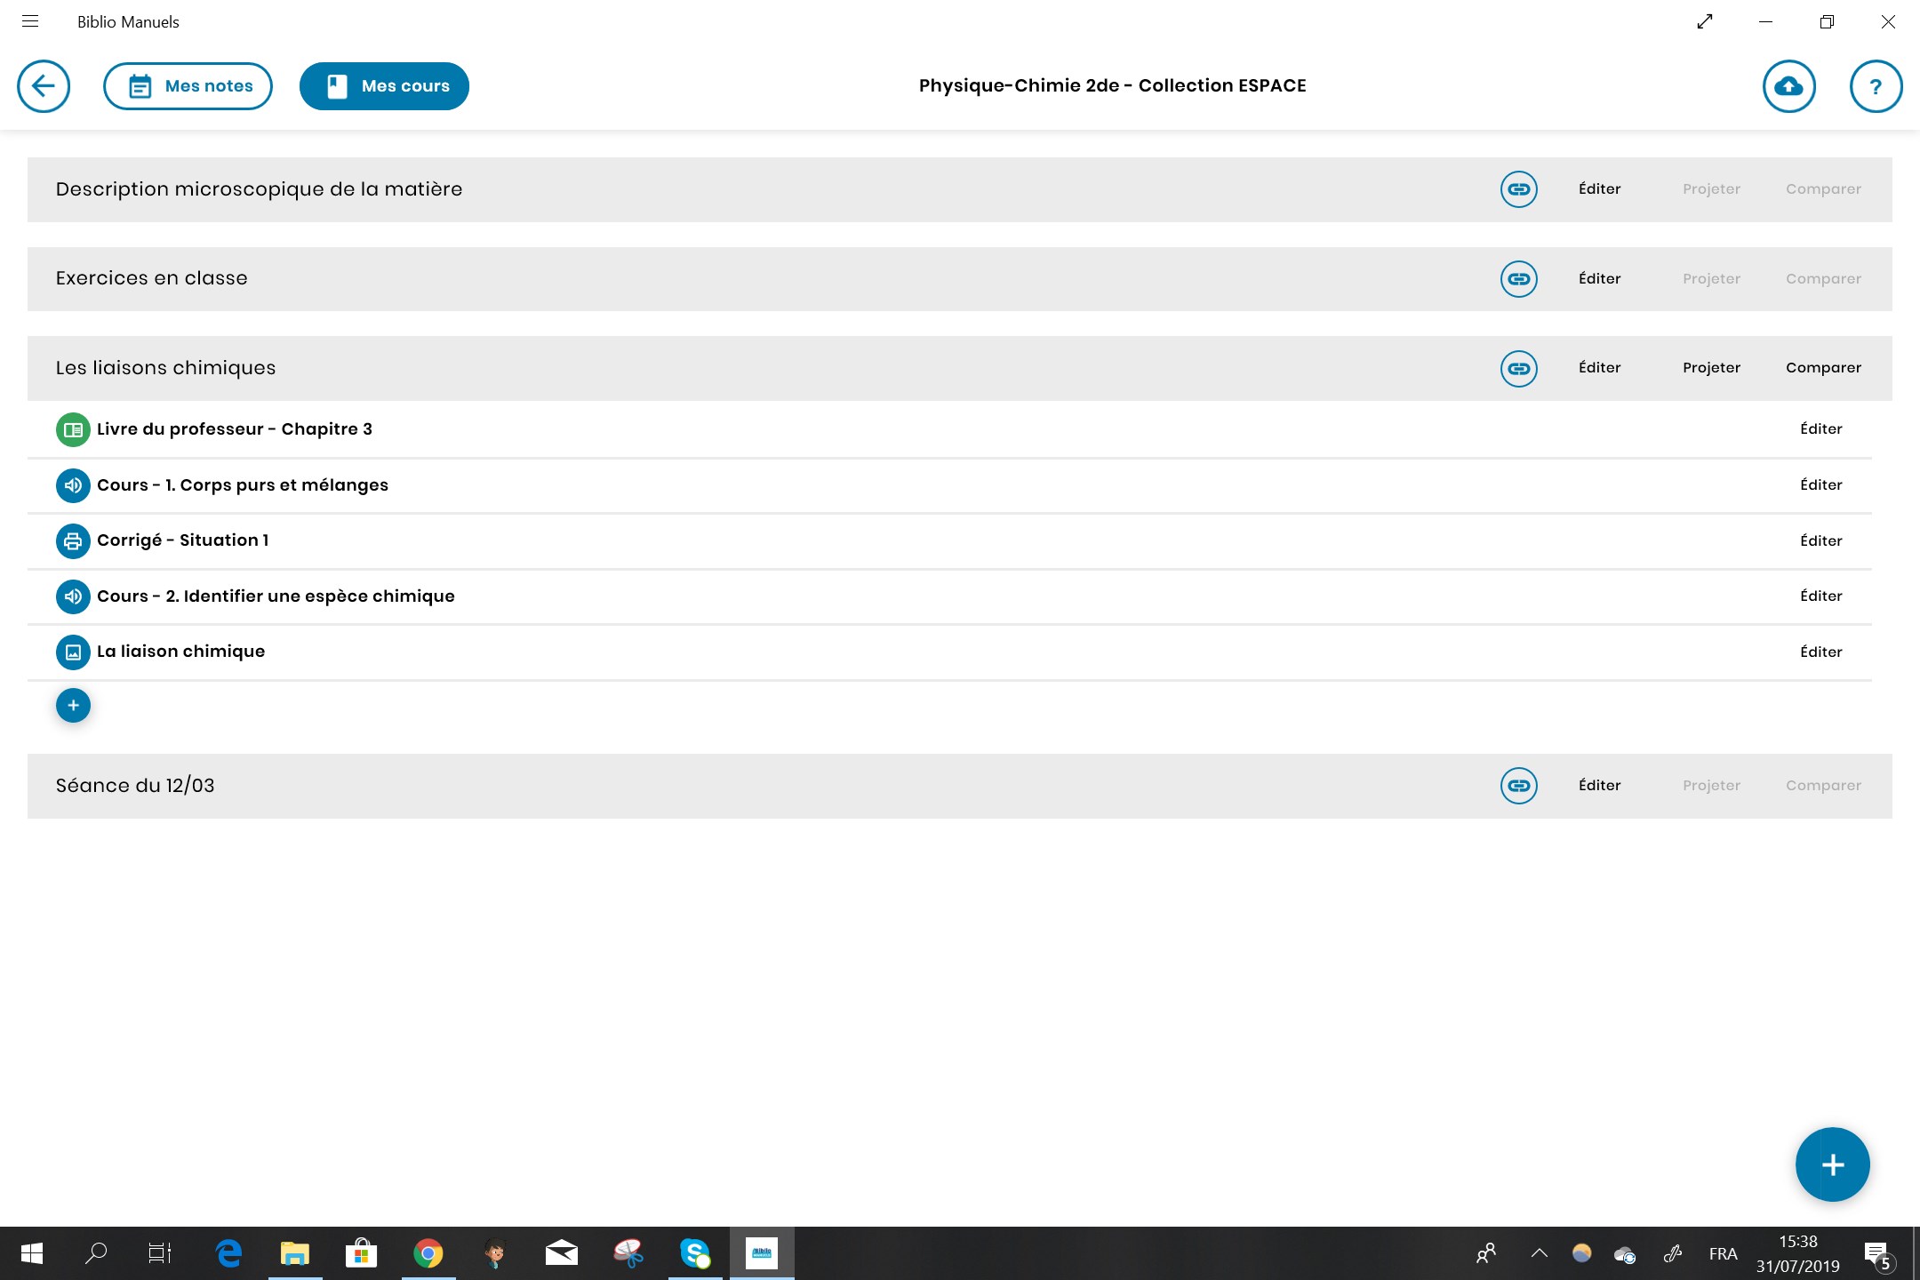The image size is (1920, 1280).
Task: Open the cloud upload sync icon
Action: tap(1788, 86)
